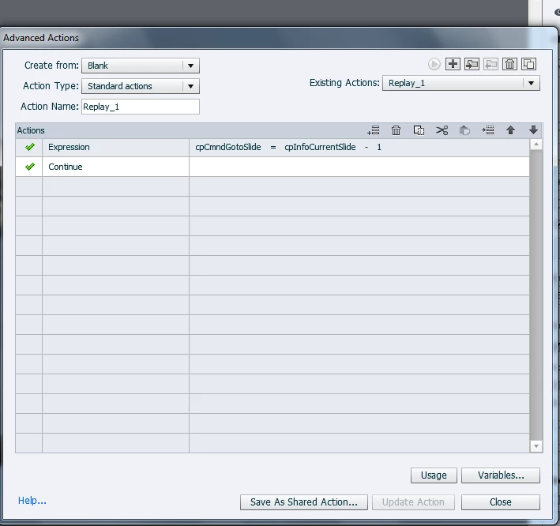Open the Variables... dialog
This screenshot has height=526, width=560.
(500, 475)
